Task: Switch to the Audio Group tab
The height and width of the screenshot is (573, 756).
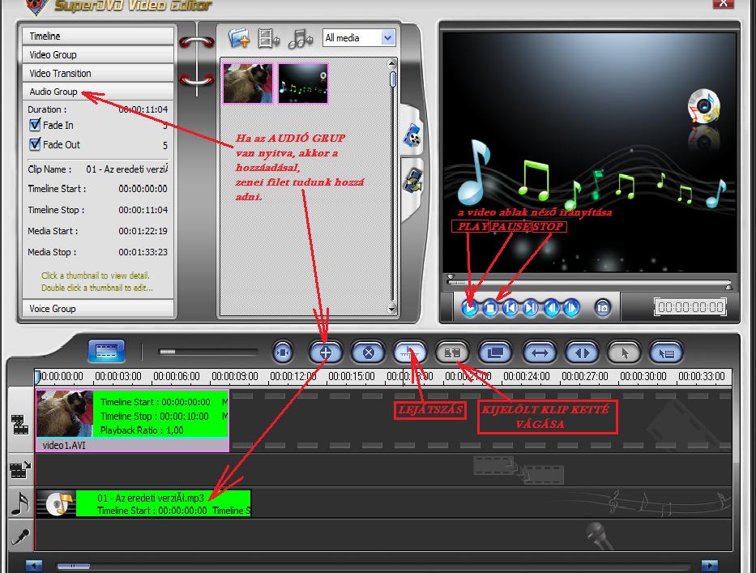Action: (98, 91)
